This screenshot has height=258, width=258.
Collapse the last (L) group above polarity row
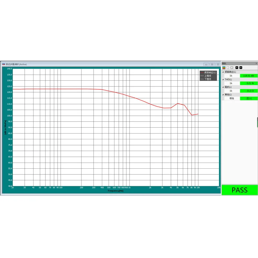223,95
